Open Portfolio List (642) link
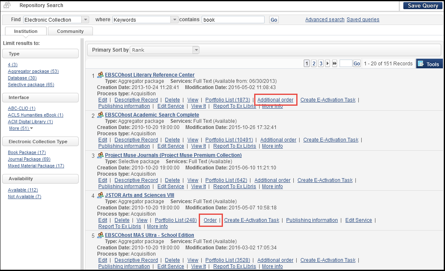 (x=226, y=180)
